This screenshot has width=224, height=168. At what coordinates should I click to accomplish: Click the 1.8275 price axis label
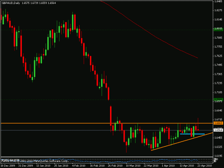click(218, 10)
